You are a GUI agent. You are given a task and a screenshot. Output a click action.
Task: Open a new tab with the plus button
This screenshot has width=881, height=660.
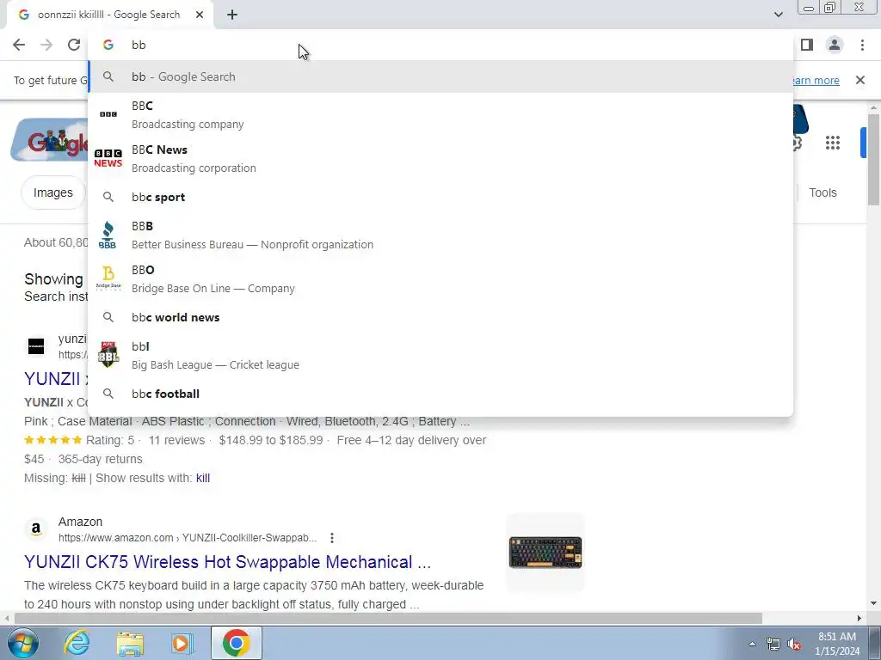pyautogui.click(x=232, y=15)
